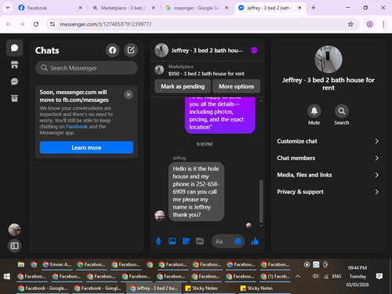Open emoji picker in message box
The height and width of the screenshot is (294, 392).
pos(238,241)
